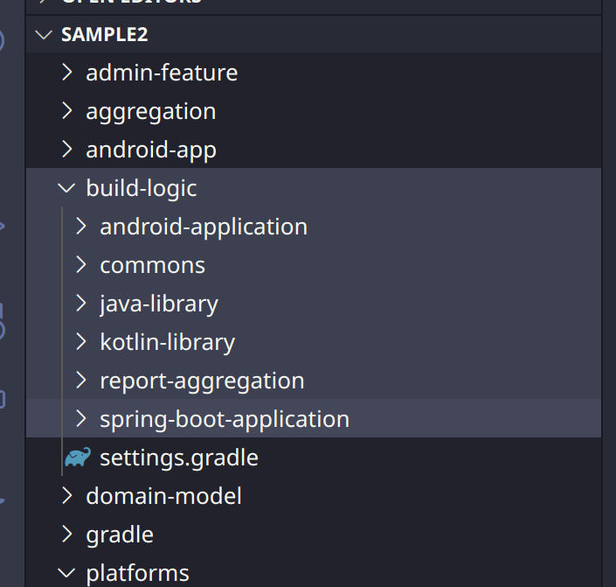
Task: Open the android-application subfolder
Action: coord(204,227)
